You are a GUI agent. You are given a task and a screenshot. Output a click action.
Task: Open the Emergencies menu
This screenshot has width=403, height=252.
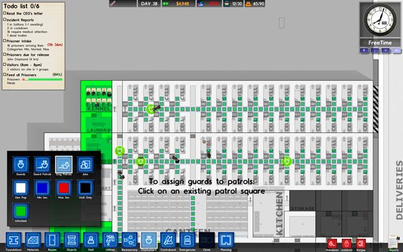click(x=187, y=241)
